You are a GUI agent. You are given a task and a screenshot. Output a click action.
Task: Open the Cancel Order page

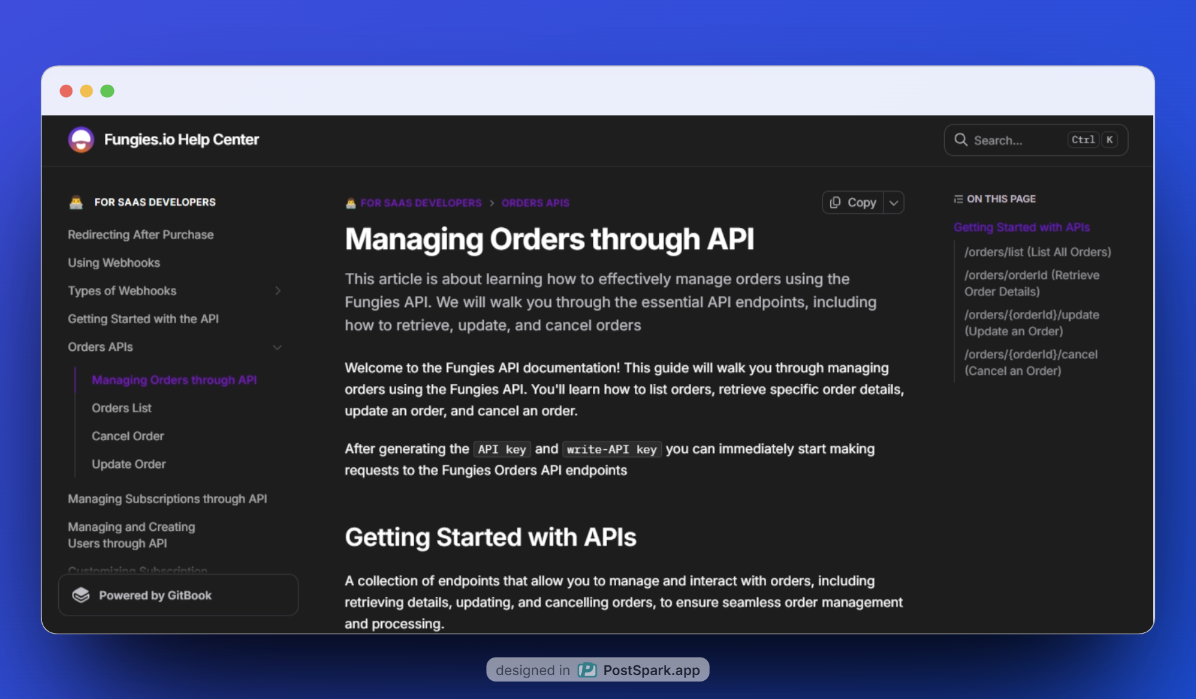127,436
